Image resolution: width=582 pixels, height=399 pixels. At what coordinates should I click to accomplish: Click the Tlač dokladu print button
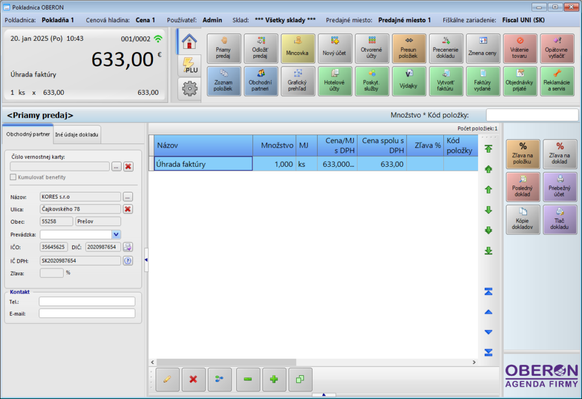click(x=560, y=220)
